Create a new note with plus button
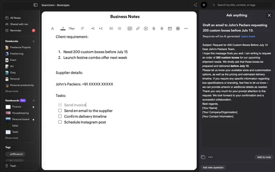 (204, 5)
